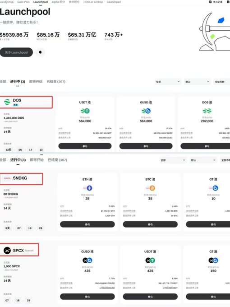Select the 进行中 (3) tab above the DOS card
Image resolution: width=230 pixels, height=307 pixels.
(x=18, y=81)
